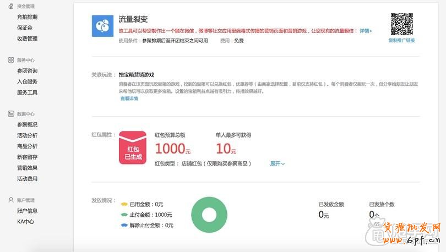
Task: Go to 参聚概况 in 数据中心
Action: pyautogui.click(x=27, y=124)
